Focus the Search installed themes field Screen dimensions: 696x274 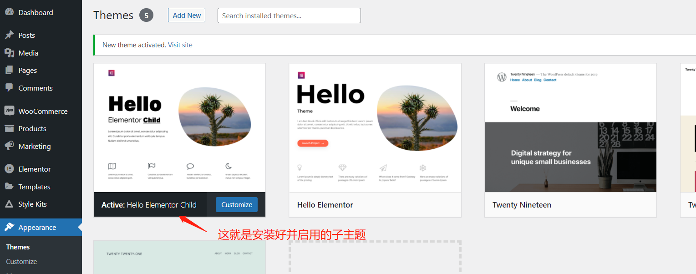[x=289, y=15]
